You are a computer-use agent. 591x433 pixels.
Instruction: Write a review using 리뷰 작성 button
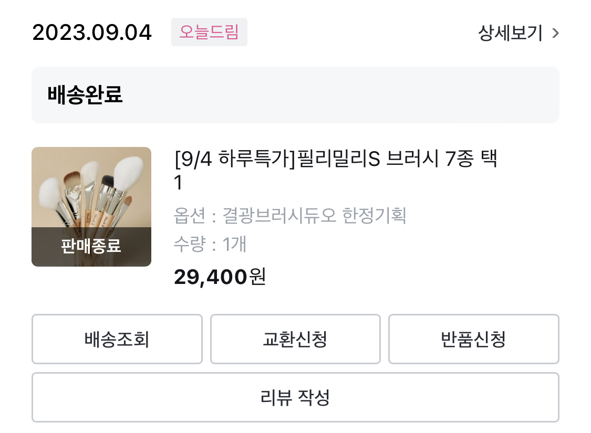pyautogui.click(x=295, y=397)
